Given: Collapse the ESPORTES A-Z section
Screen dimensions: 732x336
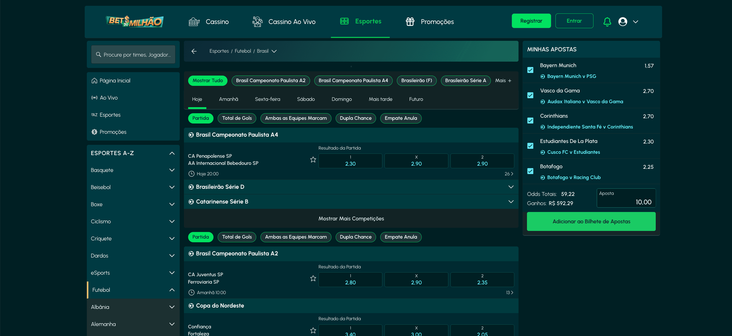Looking at the screenshot, I should (172, 154).
